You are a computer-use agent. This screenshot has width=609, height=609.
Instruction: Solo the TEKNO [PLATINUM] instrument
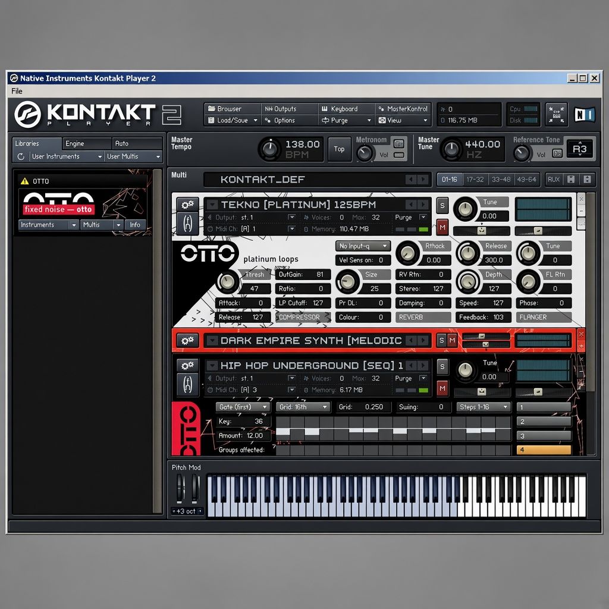point(442,205)
